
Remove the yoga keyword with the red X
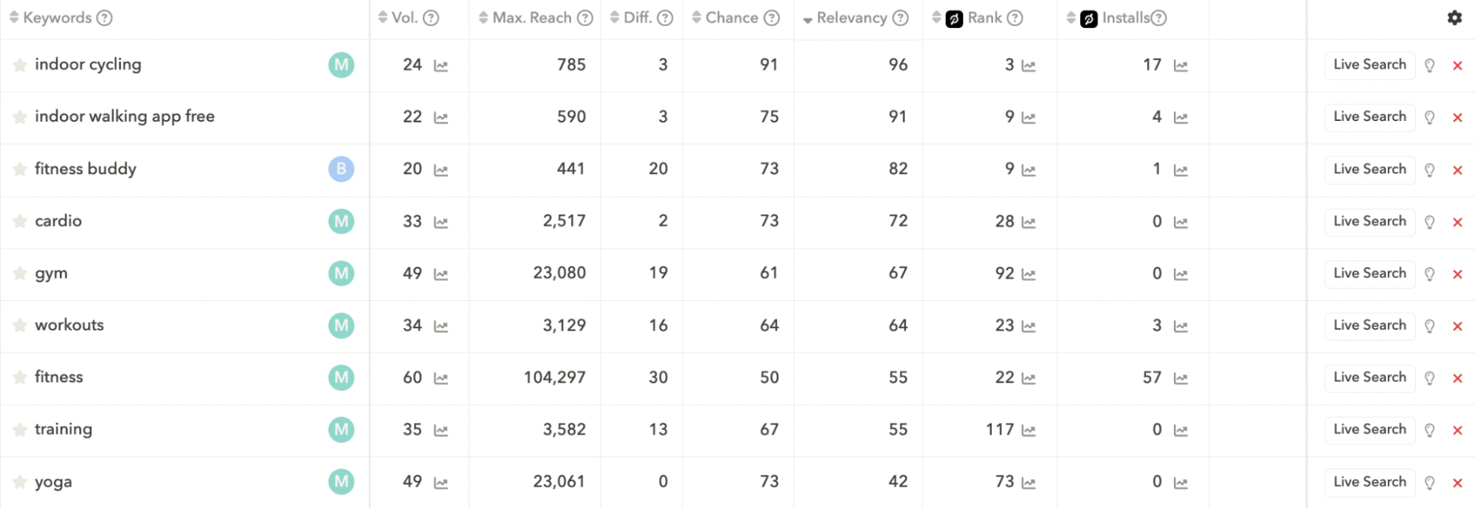coord(1457,483)
